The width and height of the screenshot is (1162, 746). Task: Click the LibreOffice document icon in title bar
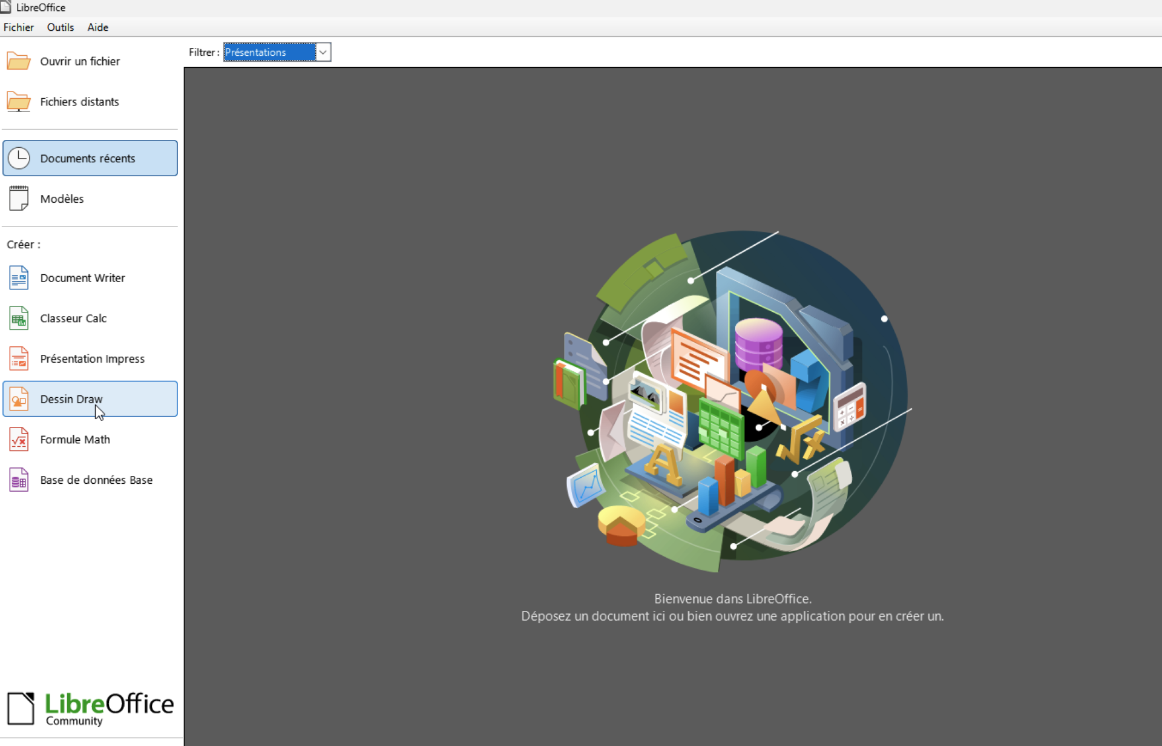[5, 7]
